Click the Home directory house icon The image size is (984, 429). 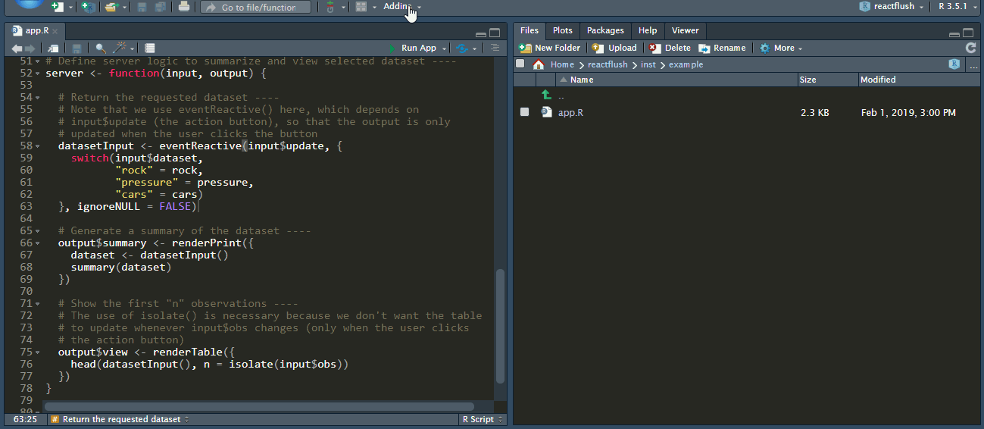tap(539, 64)
